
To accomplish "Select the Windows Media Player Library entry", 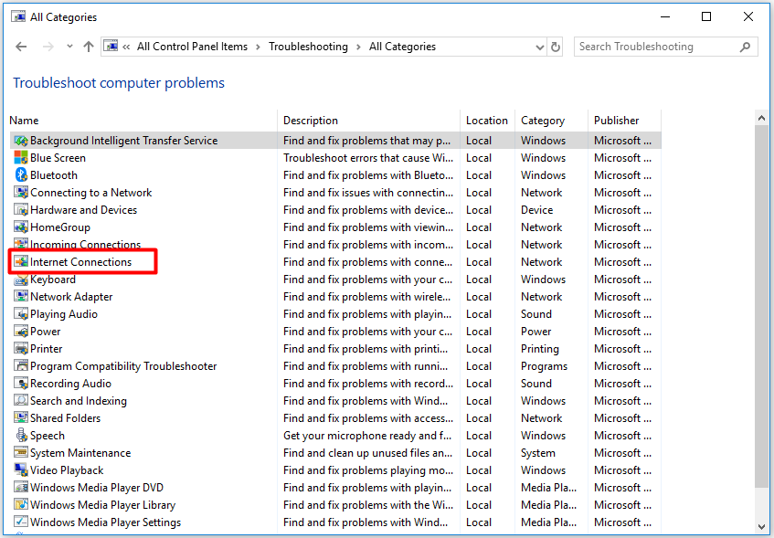I will 102,505.
